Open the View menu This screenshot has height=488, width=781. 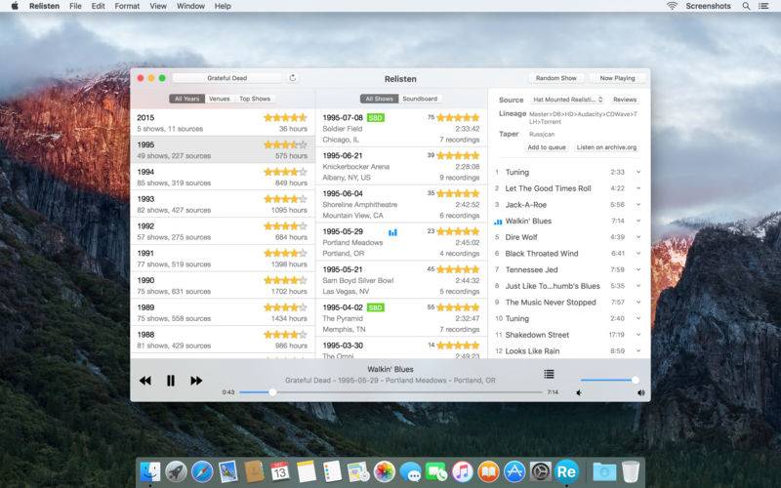click(x=158, y=6)
